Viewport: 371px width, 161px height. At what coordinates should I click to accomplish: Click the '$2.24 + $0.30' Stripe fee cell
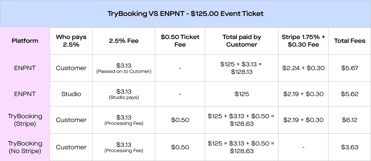(x=303, y=68)
